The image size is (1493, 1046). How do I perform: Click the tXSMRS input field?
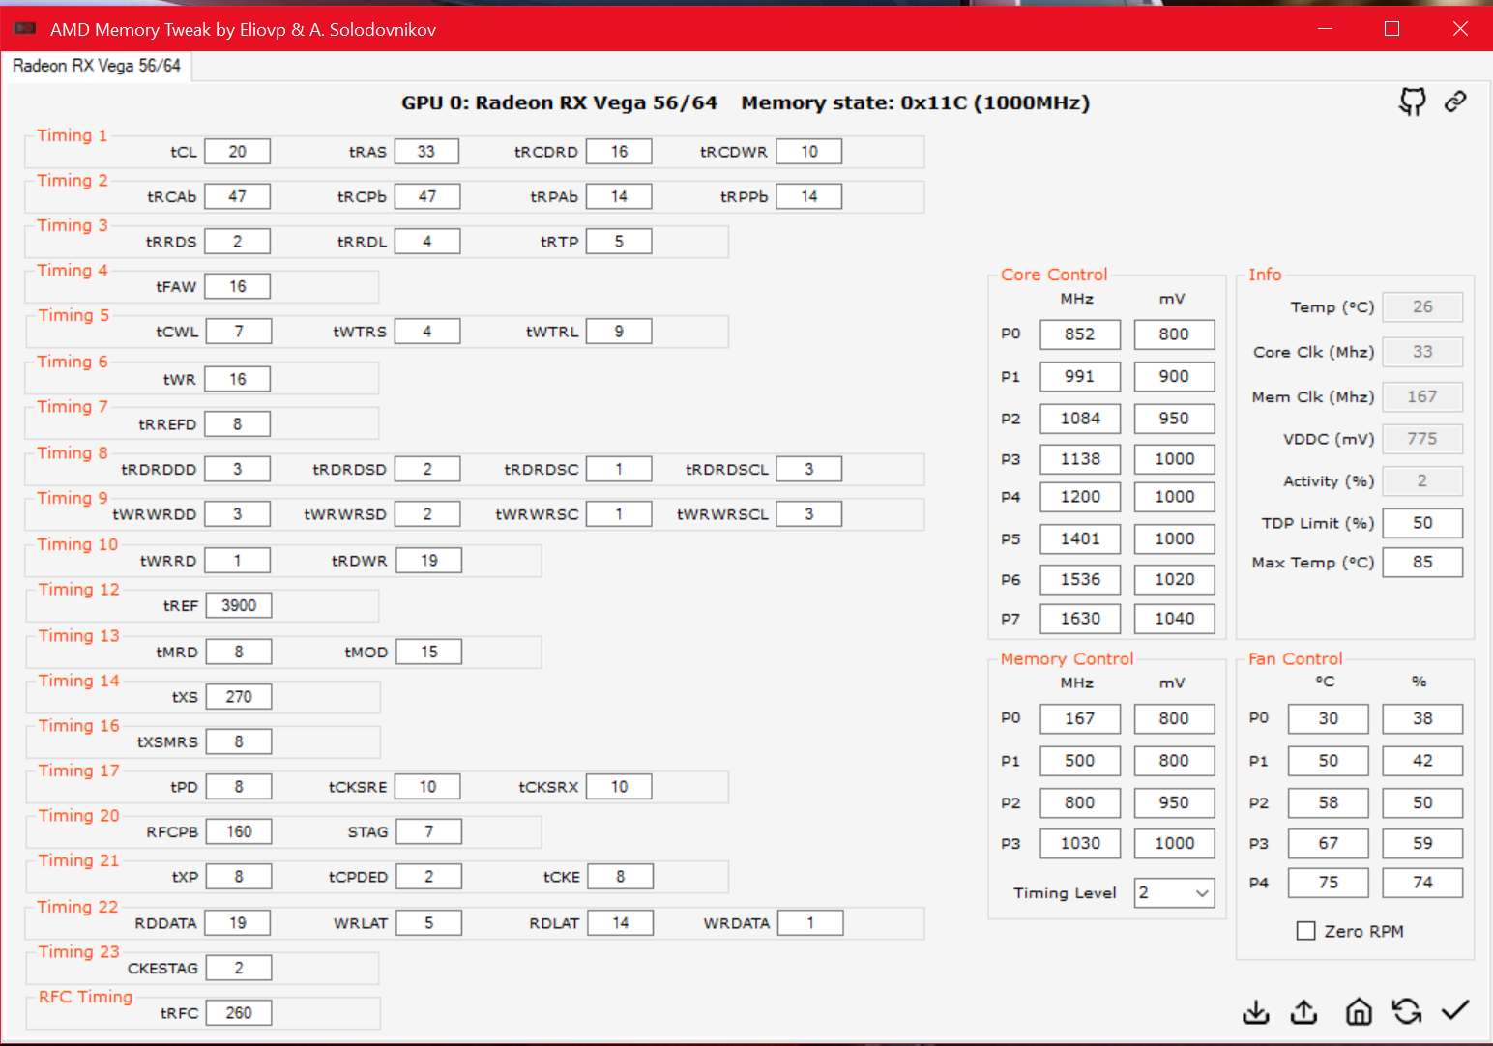239,741
